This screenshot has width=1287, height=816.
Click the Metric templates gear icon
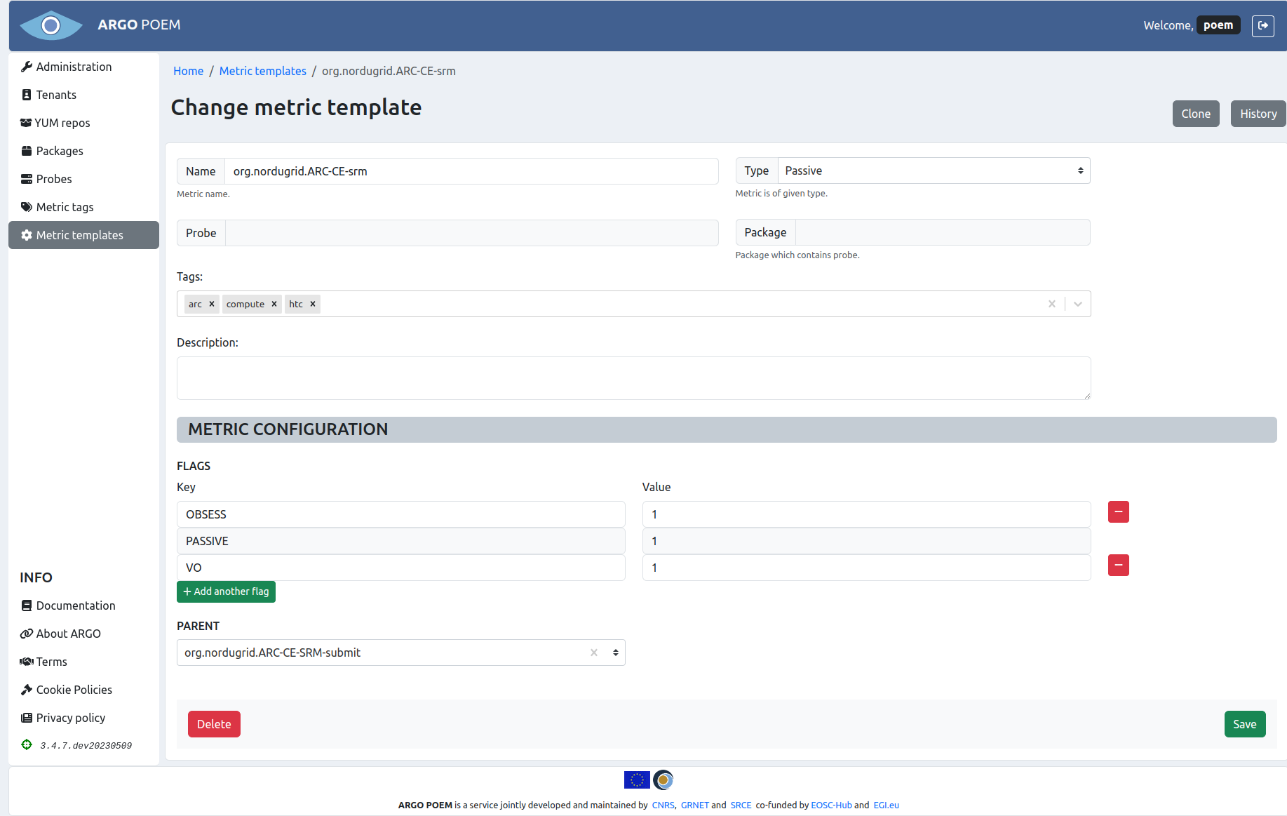[26, 235]
